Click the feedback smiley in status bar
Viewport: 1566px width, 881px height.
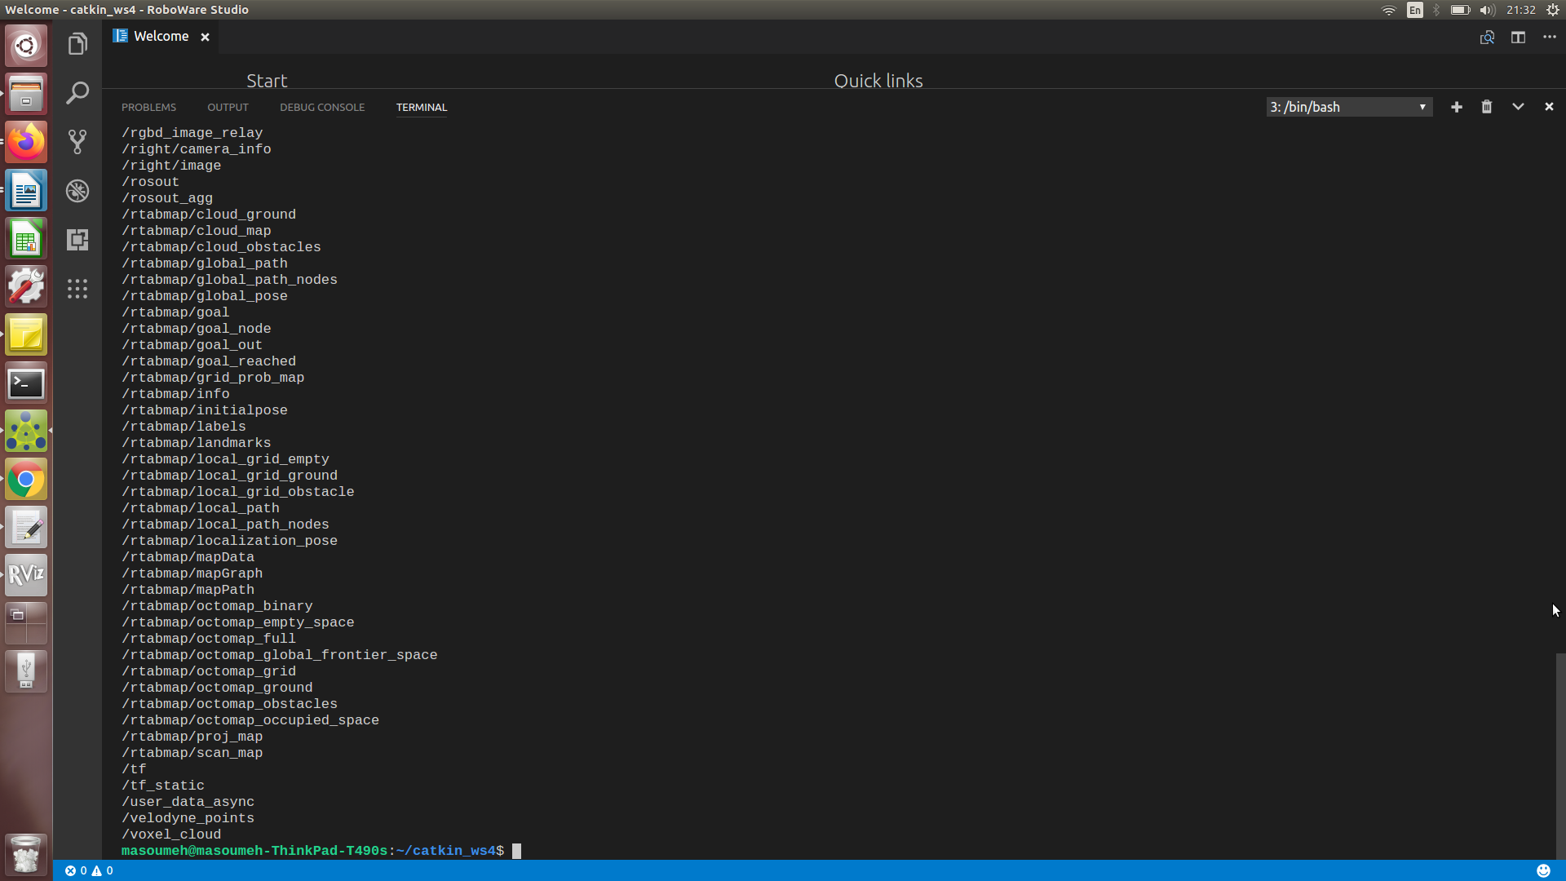click(1543, 870)
